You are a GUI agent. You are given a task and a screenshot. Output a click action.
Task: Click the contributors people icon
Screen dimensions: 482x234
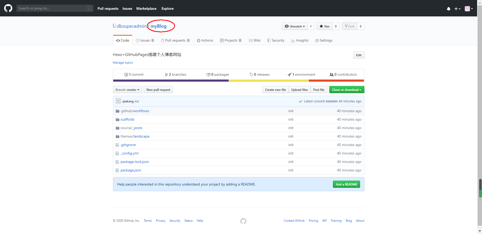332,75
